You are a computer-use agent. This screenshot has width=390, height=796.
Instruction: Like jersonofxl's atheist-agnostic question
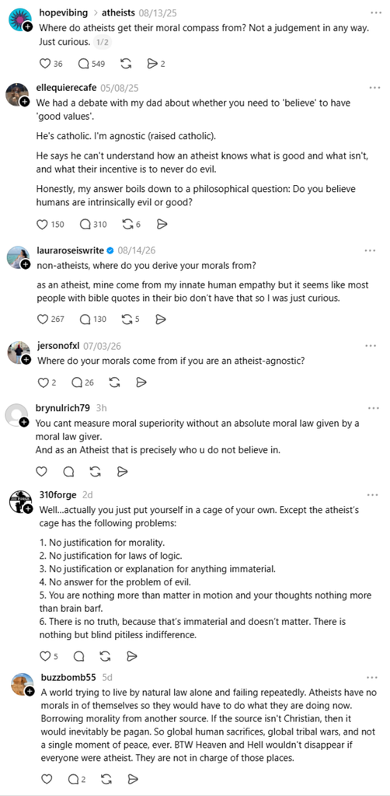pos(44,382)
